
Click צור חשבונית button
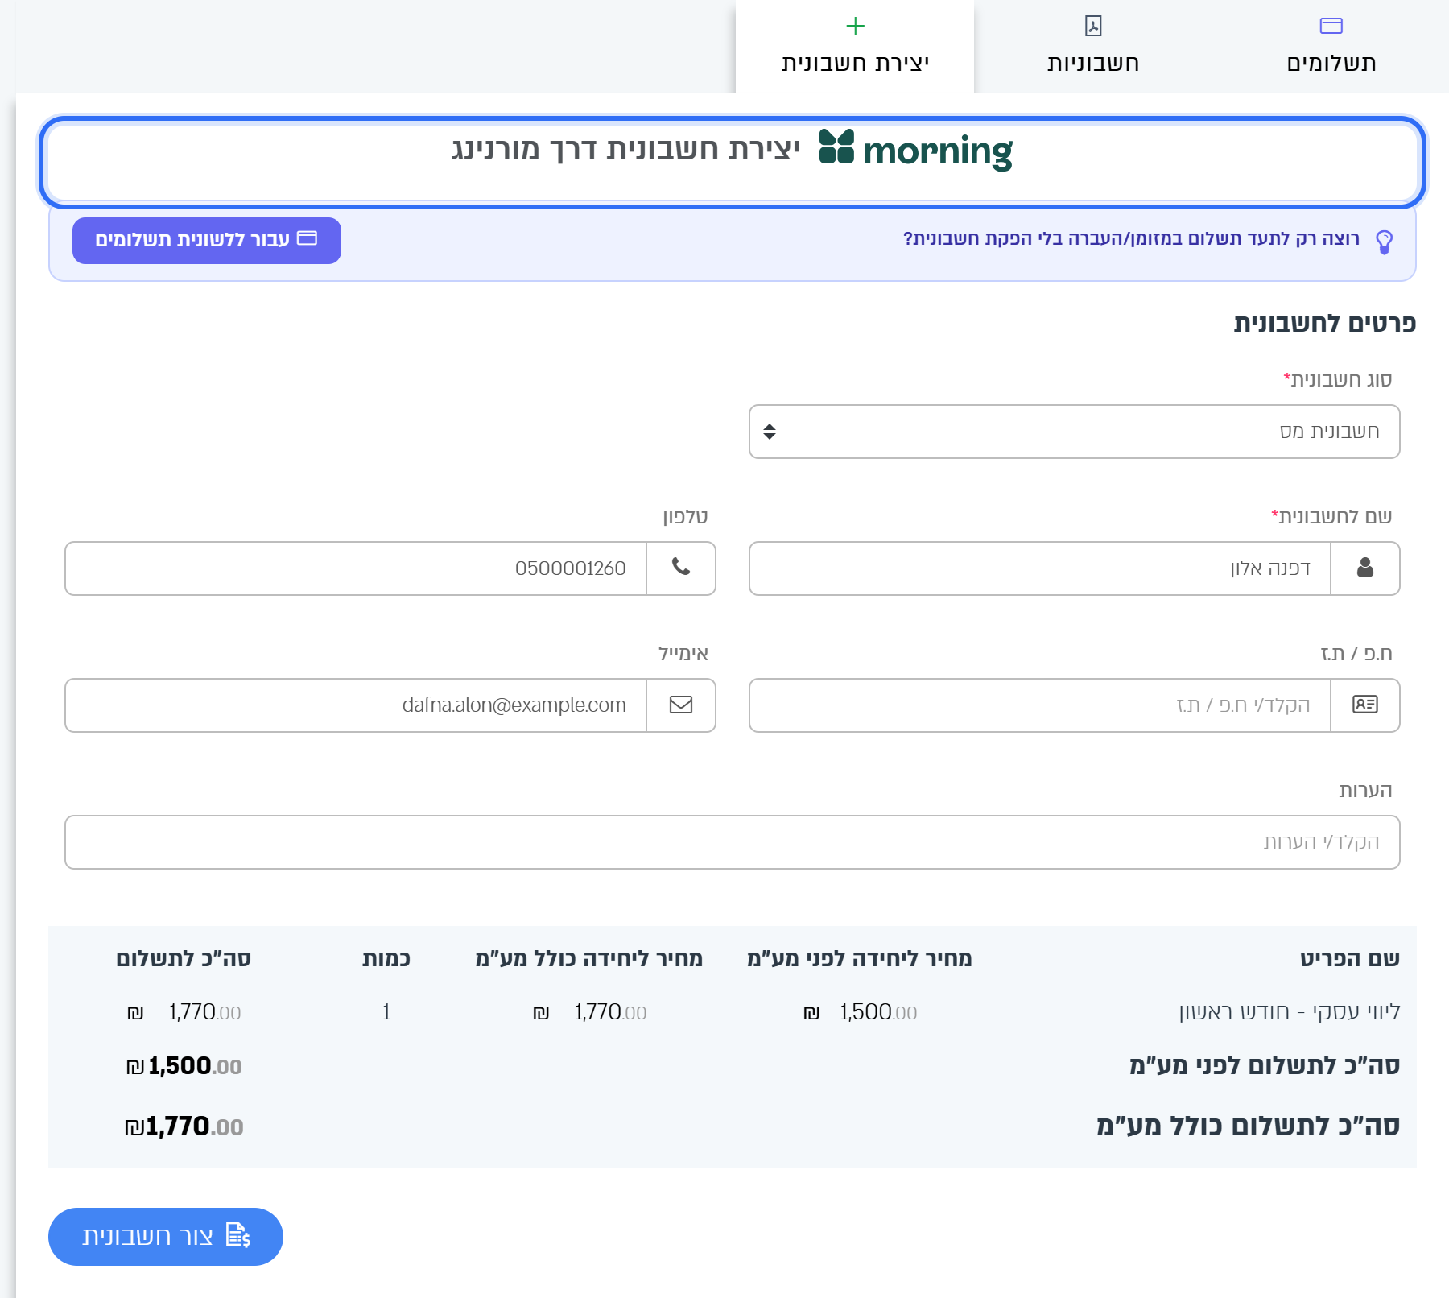166,1237
